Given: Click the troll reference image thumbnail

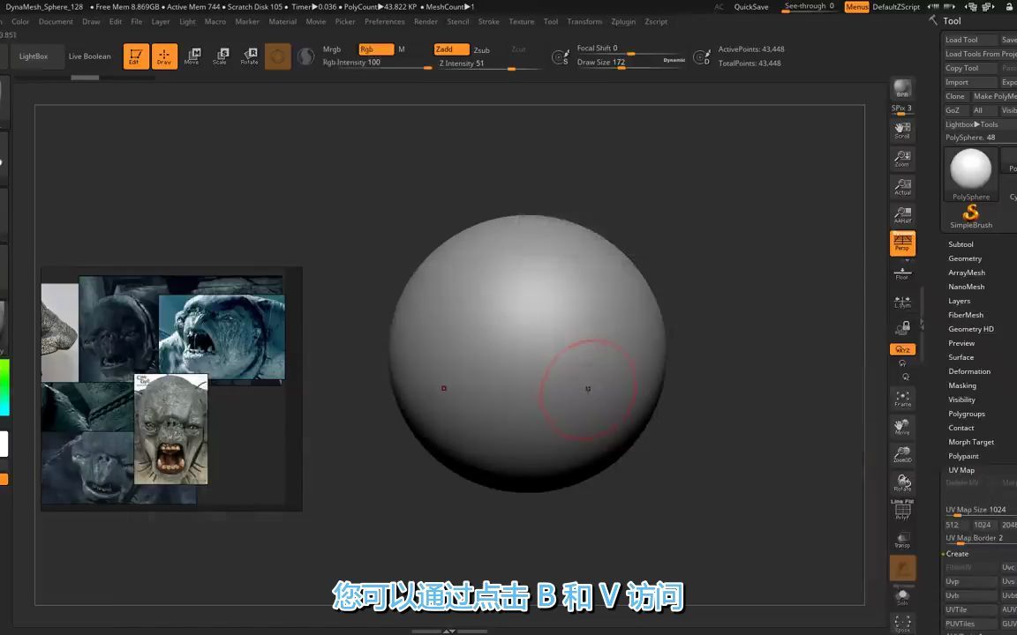Looking at the screenshot, I should click(170, 431).
